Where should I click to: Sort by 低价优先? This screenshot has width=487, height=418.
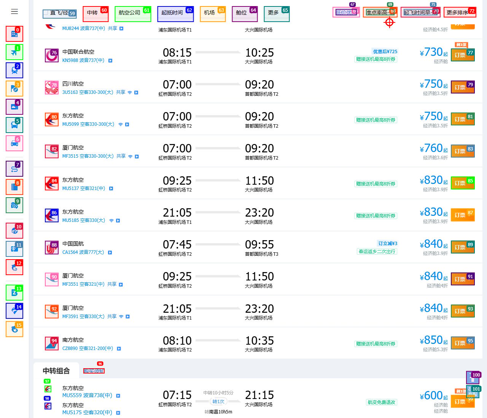coord(346,12)
